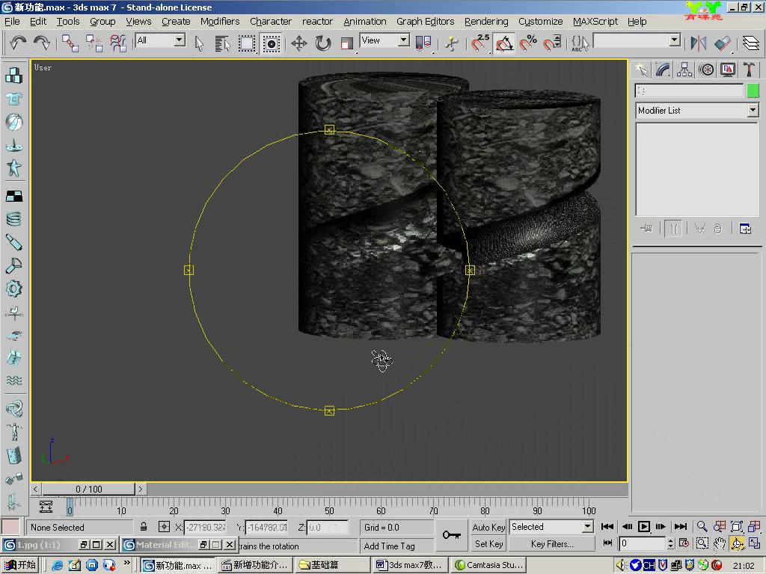Select the Bind to Space Warp tool
This screenshot has width=766, height=574.
(x=117, y=43)
